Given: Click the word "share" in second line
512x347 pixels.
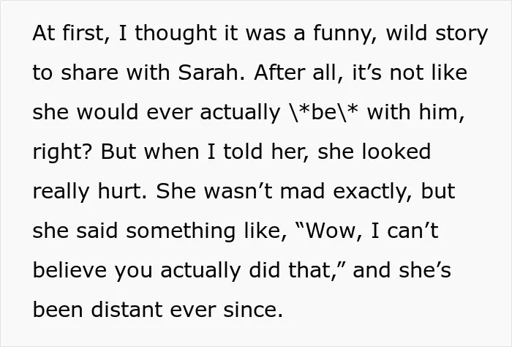Looking at the screenshot, I should tap(89, 72).
